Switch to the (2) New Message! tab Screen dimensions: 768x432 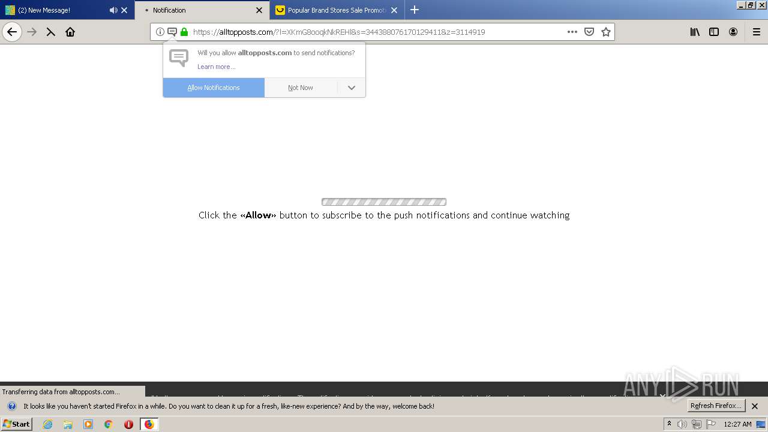(x=67, y=10)
